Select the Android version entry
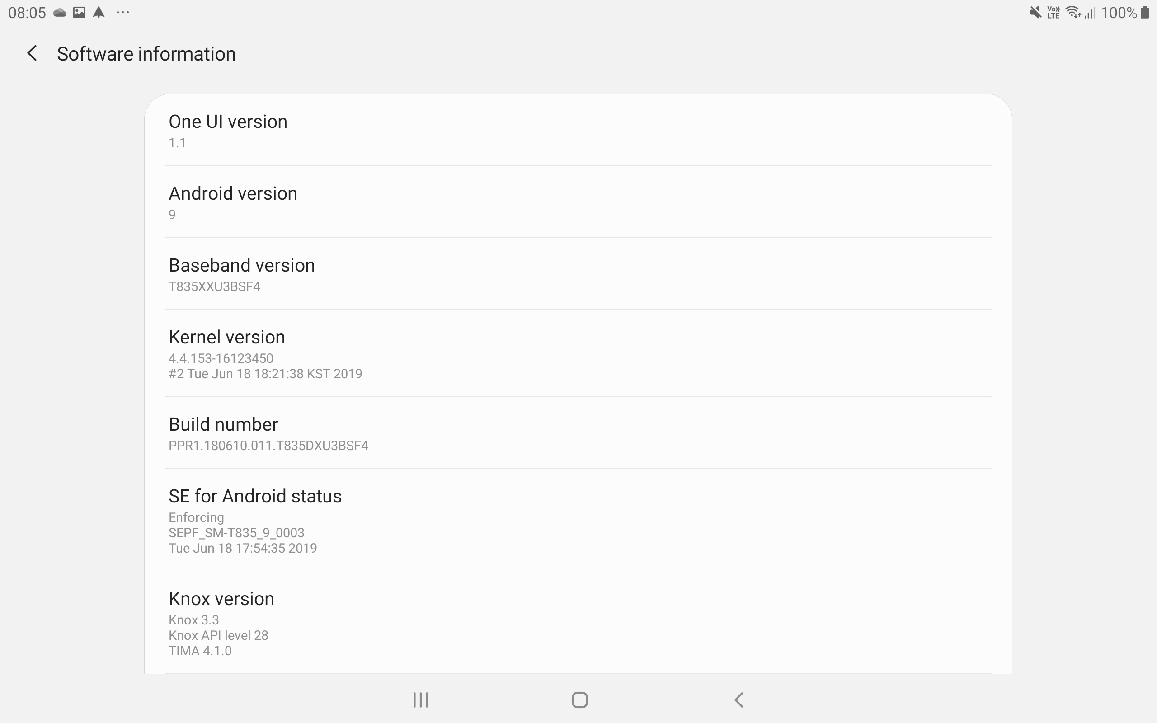Viewport: 1157px width, 723px height. coord(578,202)
